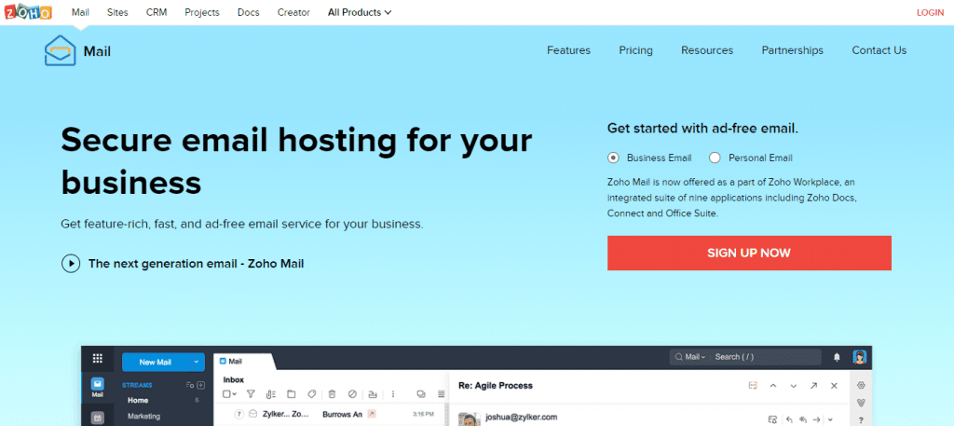
Task: Click the joshua@zylker.com sender address
Action: coord(522,418)
